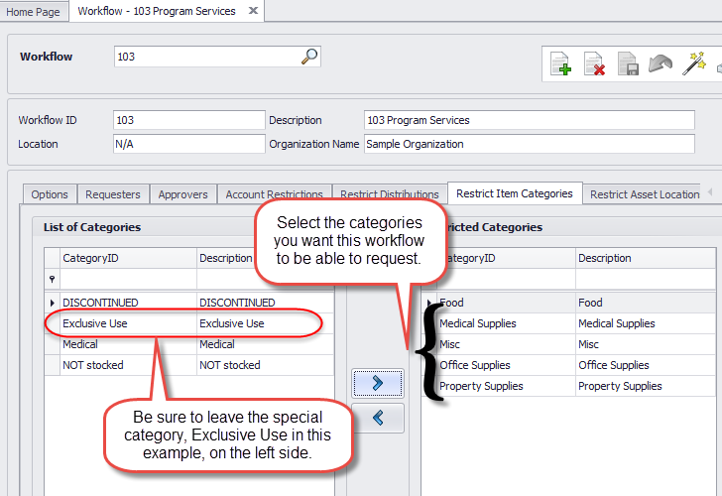Close the Workflow - 103 Program Services tab
The height and width of the screenshot is (496, 722).
point(253,11)
